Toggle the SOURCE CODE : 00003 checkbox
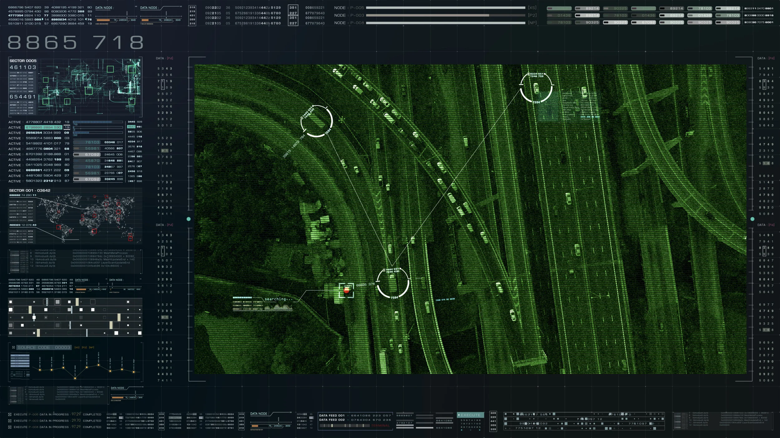Screen dimensions: 780x438 pos(13,347)
